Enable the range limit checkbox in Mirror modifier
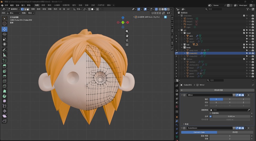The image size is (256, 141). click(x=210, y=113)
